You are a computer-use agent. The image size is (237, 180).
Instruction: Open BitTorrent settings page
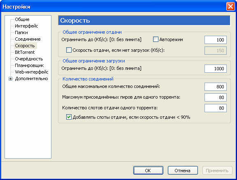tap(25, 52)
